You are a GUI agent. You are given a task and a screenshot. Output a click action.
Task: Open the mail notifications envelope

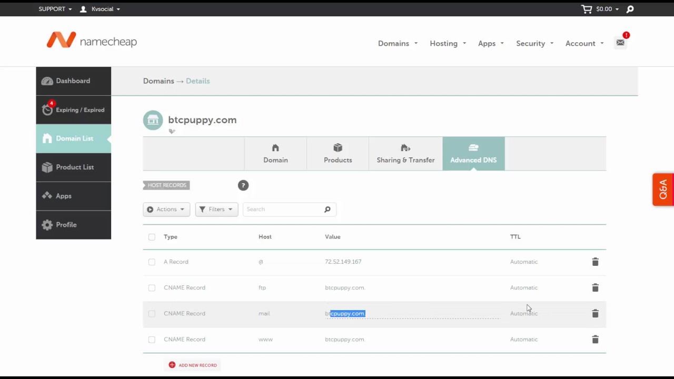click(620, 43)
